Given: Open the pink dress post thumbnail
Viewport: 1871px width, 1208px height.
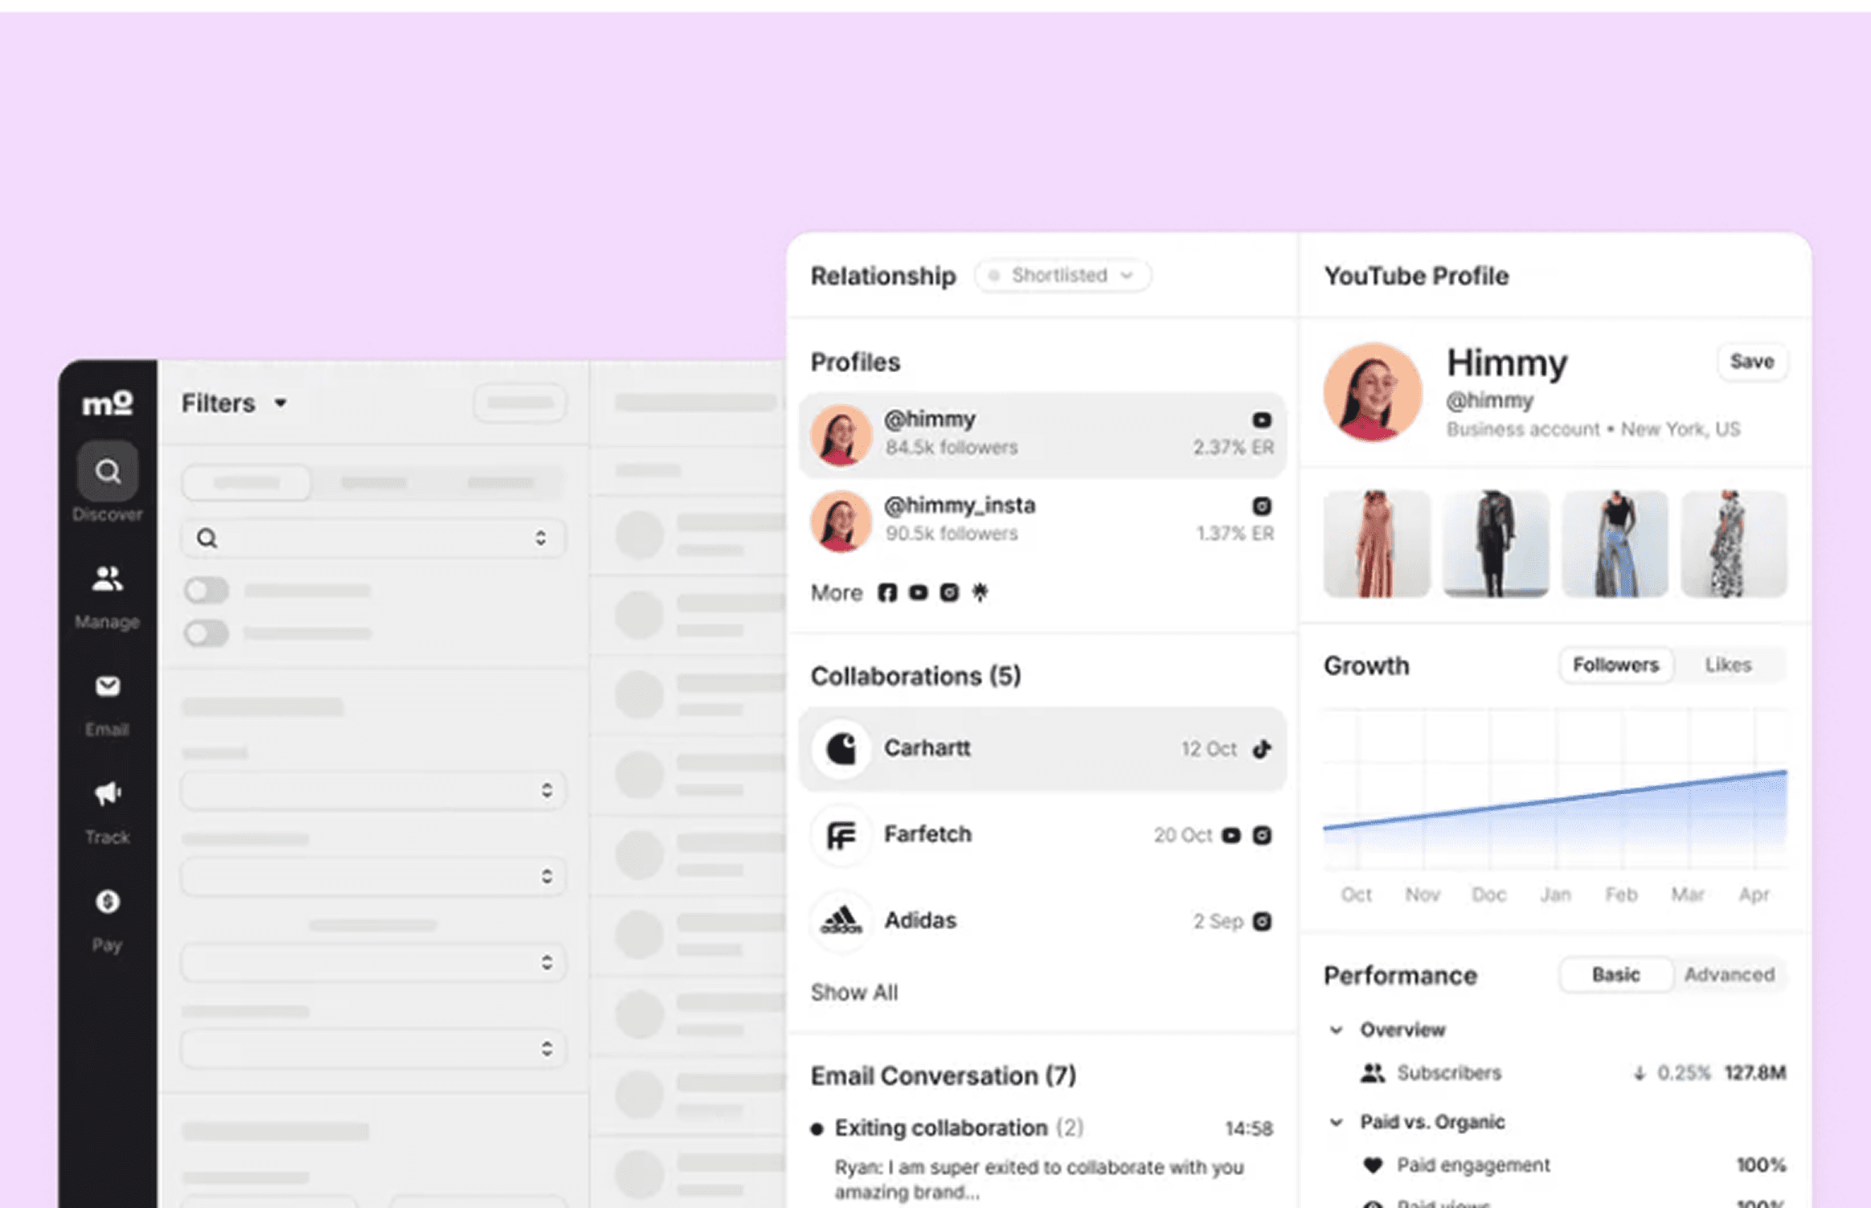Looking at the screenshot, I should tap(1377, 544).
